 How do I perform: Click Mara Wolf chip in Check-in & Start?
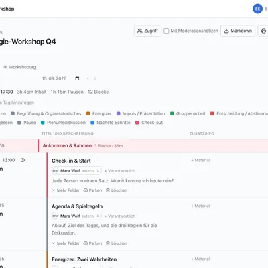[x=76, y=171]
